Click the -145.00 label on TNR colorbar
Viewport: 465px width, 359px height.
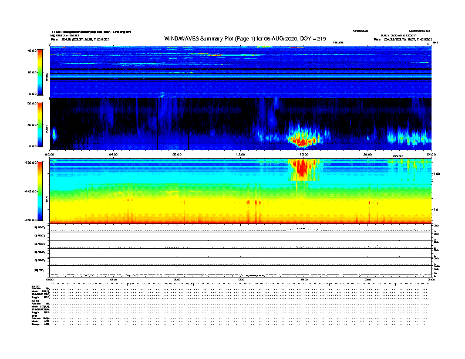31,191
